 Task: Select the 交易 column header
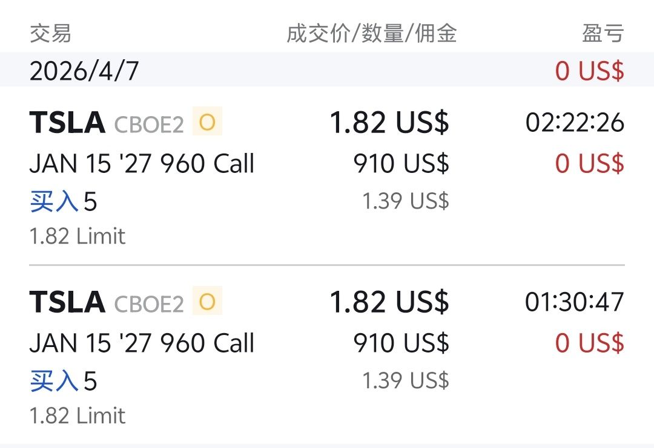50,34
